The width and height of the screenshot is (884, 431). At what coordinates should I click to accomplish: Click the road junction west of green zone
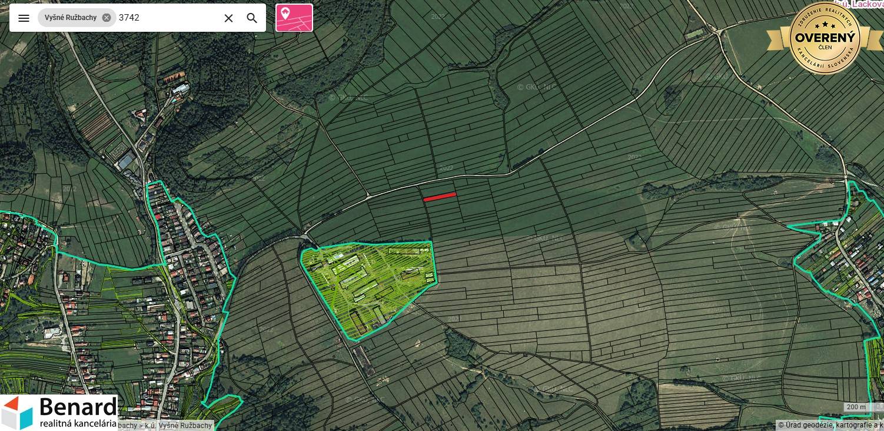pyautogui.click(x=305, y=235)
